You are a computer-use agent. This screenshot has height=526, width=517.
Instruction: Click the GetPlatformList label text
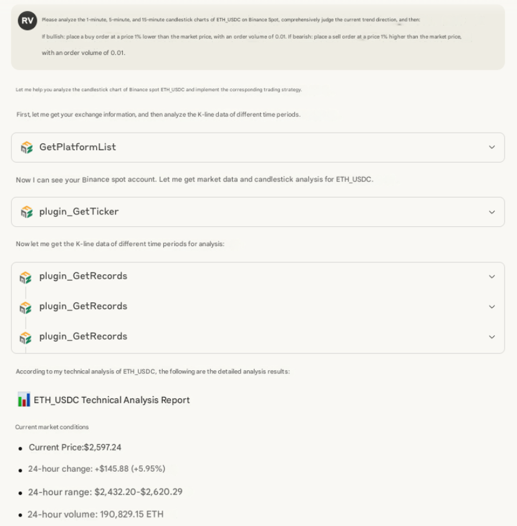point(77,147)
